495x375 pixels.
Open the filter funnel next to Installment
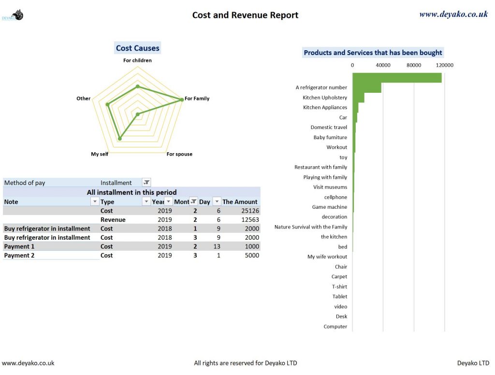146,182
